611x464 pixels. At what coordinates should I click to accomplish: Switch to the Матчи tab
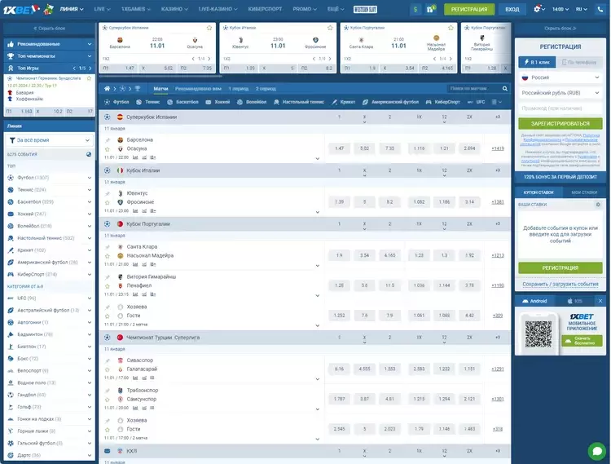point(160,89)
